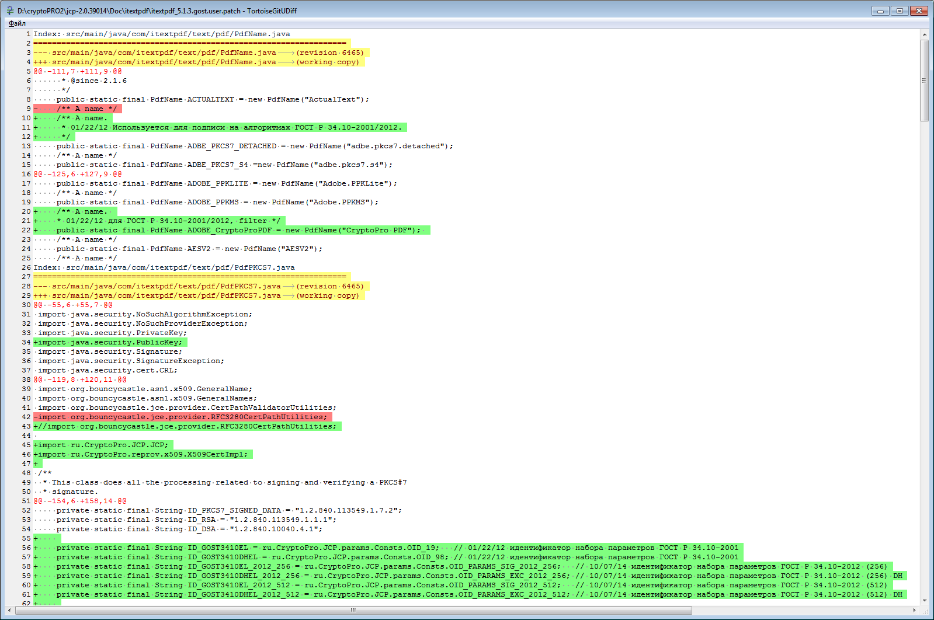The image size is (934, 620).
Task: Click the '--- src/main/java/.../PdfName.java (revision 6465)' line
Action: [x=202, y=53]
